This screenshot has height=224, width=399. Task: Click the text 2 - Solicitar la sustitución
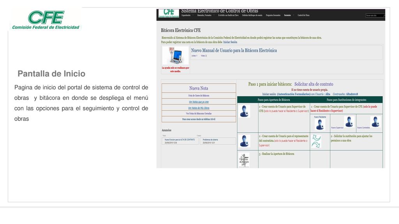tap(351, 138)
